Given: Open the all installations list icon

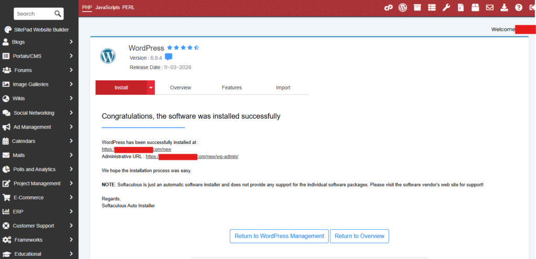Looking at the screenshot, I should click(x=432, y=7).
